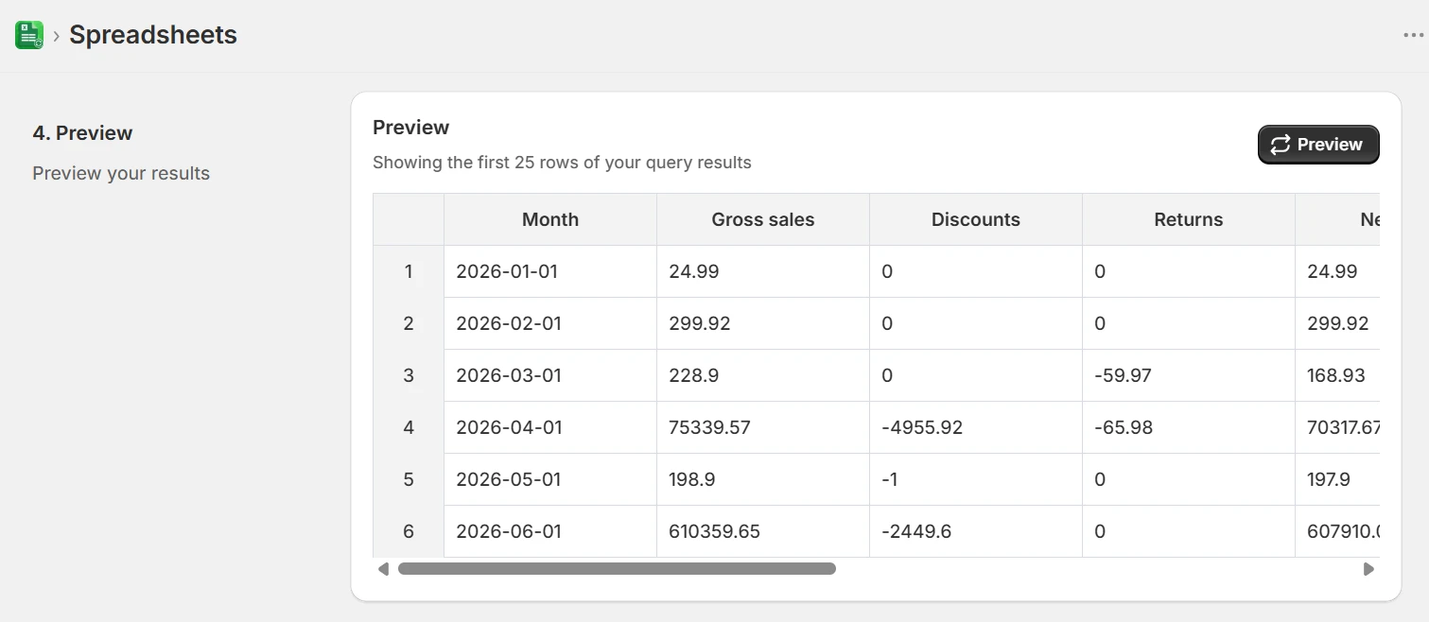The height and width of the screenshot is (622, 1429).
Task: Click the Spreadsheets breadcrumb title
Action: (x=153, y=35)
